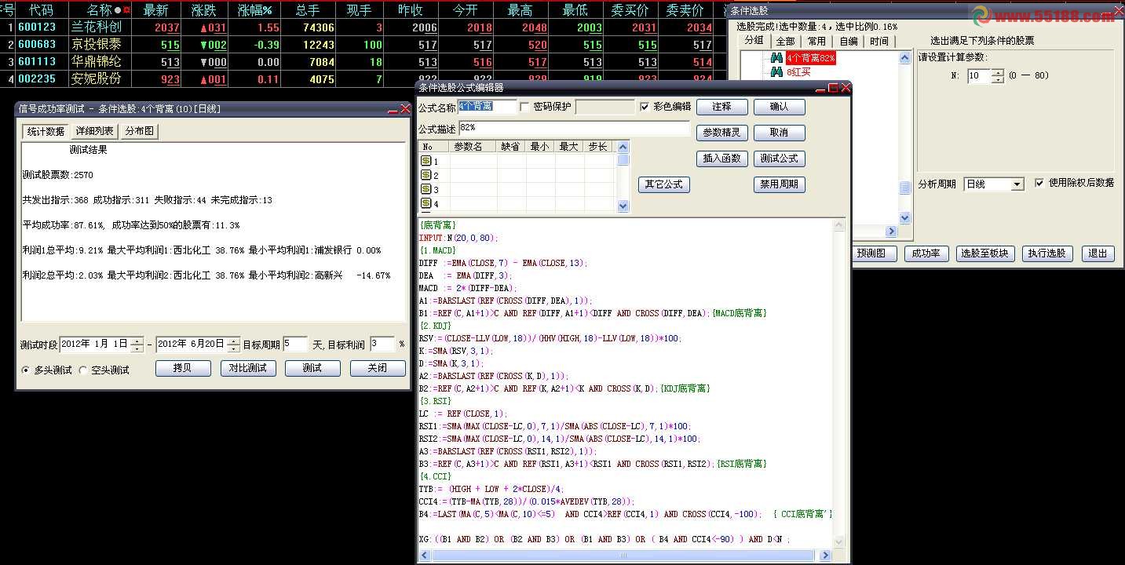Toggle 使用除权后数据 checkbox
The width and height of the screenshot is (1125, 565).
pos(1039,183)
